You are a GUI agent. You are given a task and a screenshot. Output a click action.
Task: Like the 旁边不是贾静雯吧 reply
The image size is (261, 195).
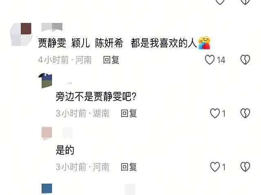point(215,113)
